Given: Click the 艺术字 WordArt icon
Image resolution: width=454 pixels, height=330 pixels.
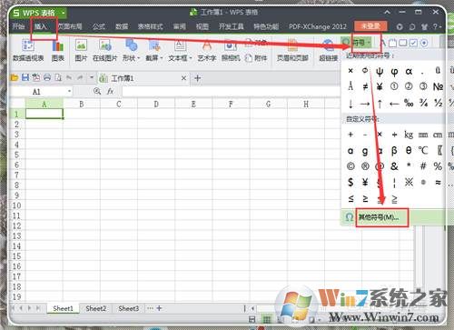Looking at the screenshot, I should click(206, 51).
